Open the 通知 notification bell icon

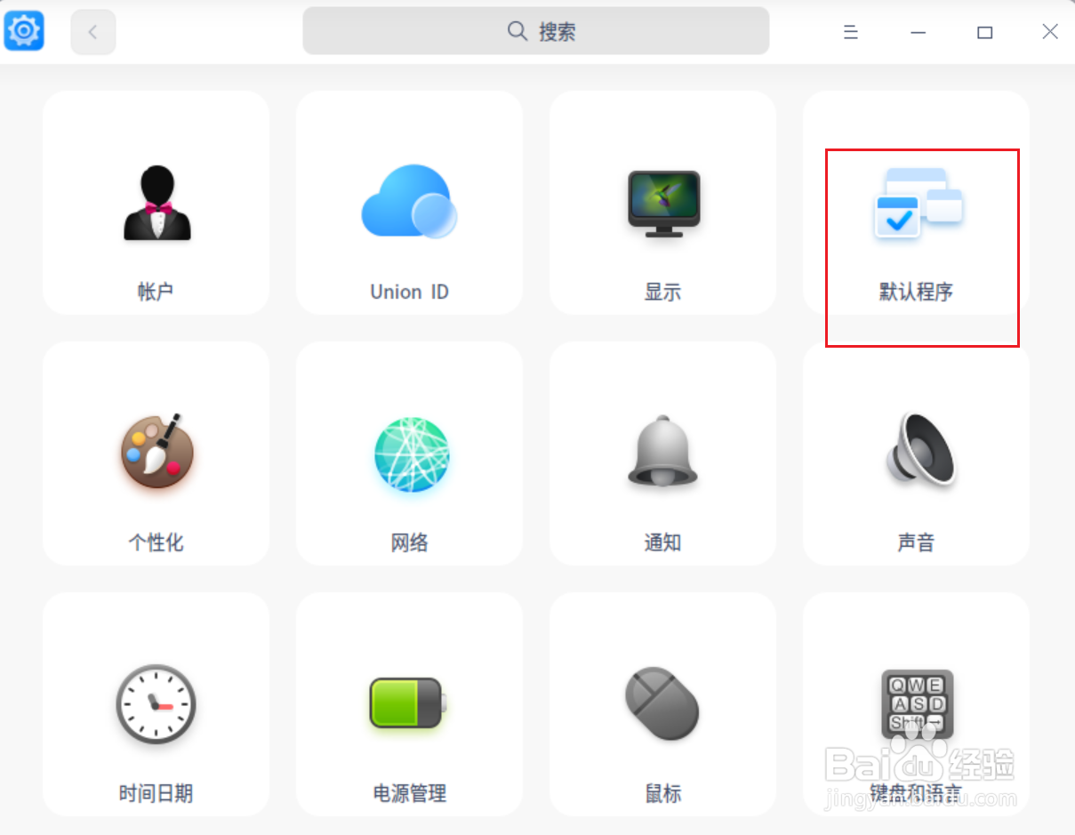tap(663, 451)
